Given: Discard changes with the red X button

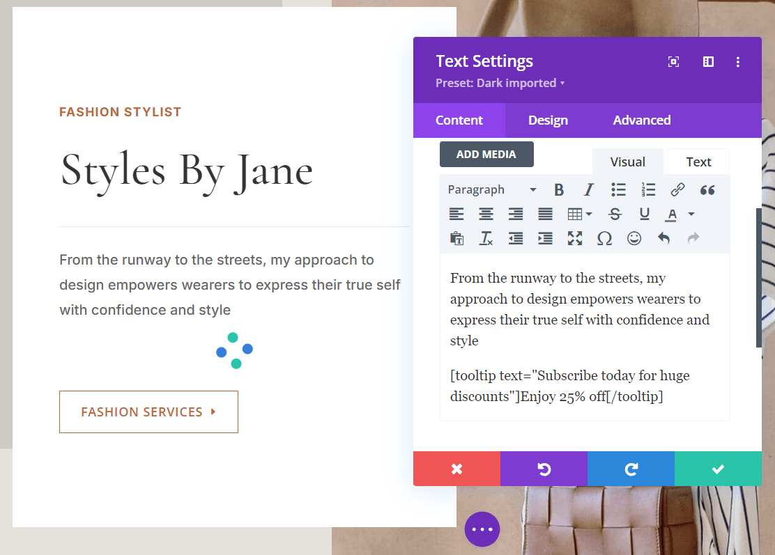Looking at the screenshot, I should [456, 469].
